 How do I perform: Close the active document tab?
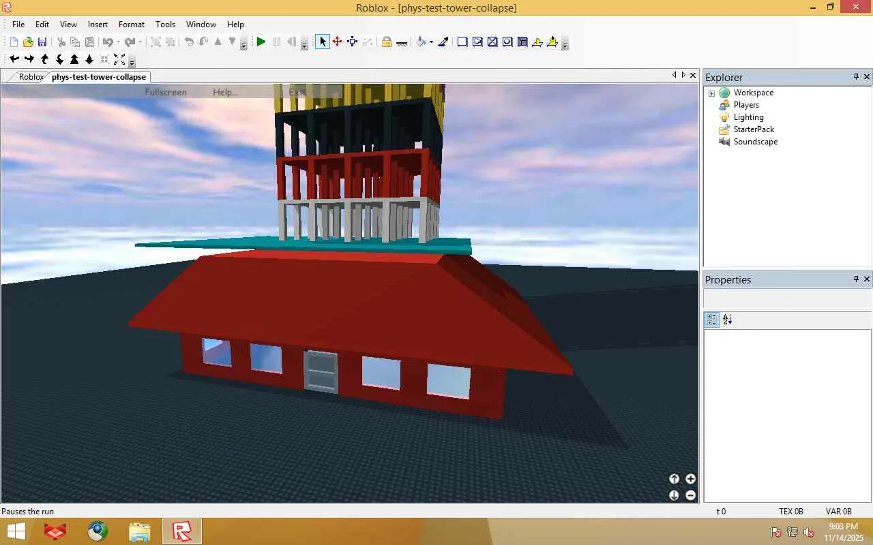tap(693, 75)
